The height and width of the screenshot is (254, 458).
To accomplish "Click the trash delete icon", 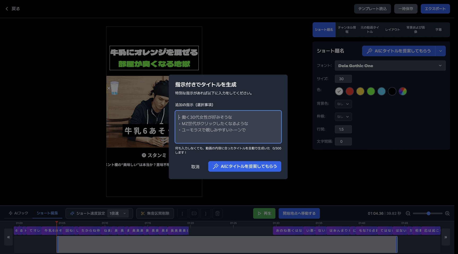I will [x=217, y=213].
